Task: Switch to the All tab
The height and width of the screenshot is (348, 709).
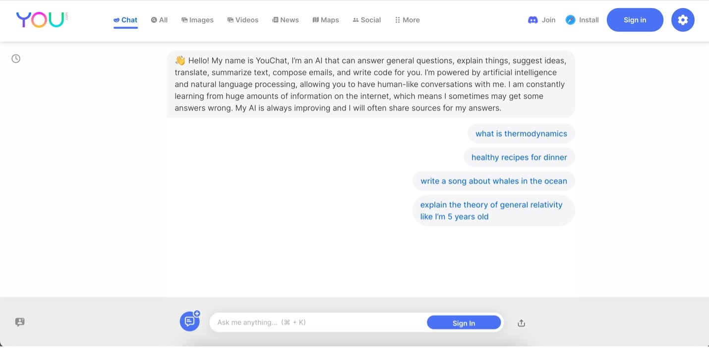Action: [x=159, y=20]
